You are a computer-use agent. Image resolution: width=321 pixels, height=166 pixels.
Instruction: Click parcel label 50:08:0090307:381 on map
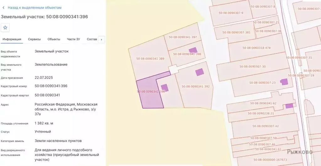click(x=237, y=32)
